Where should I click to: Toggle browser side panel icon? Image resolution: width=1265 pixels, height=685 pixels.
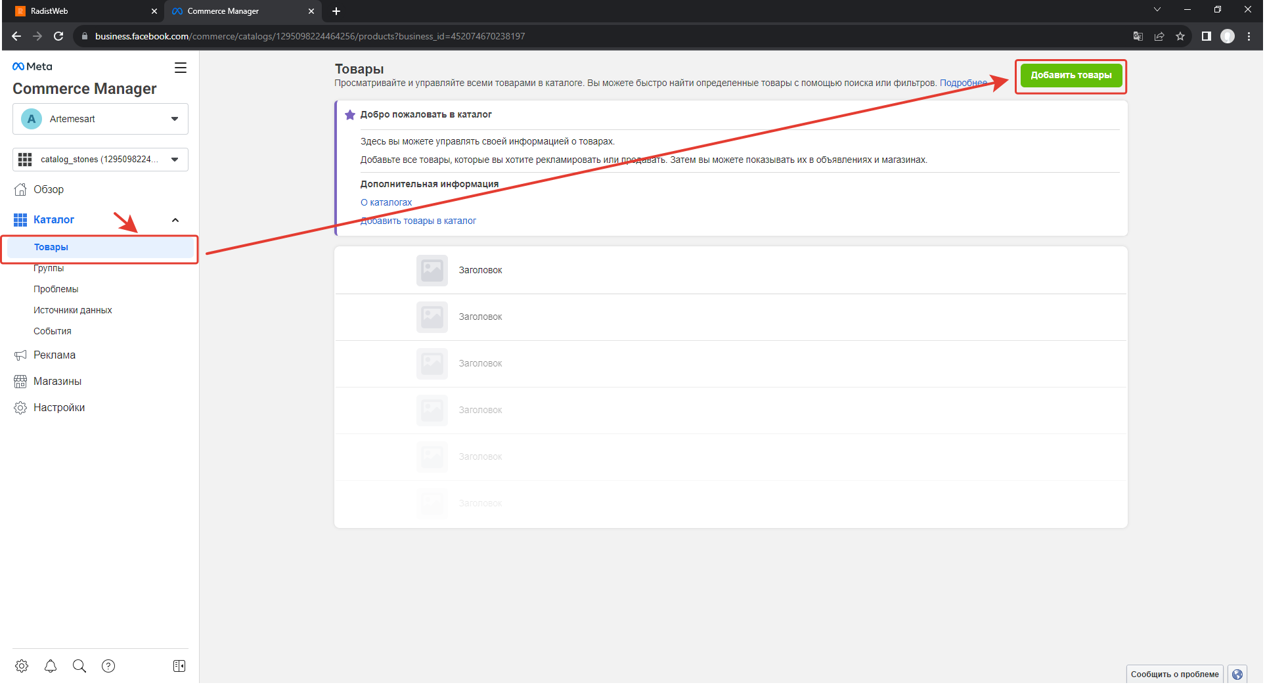tap(1207, 36)
